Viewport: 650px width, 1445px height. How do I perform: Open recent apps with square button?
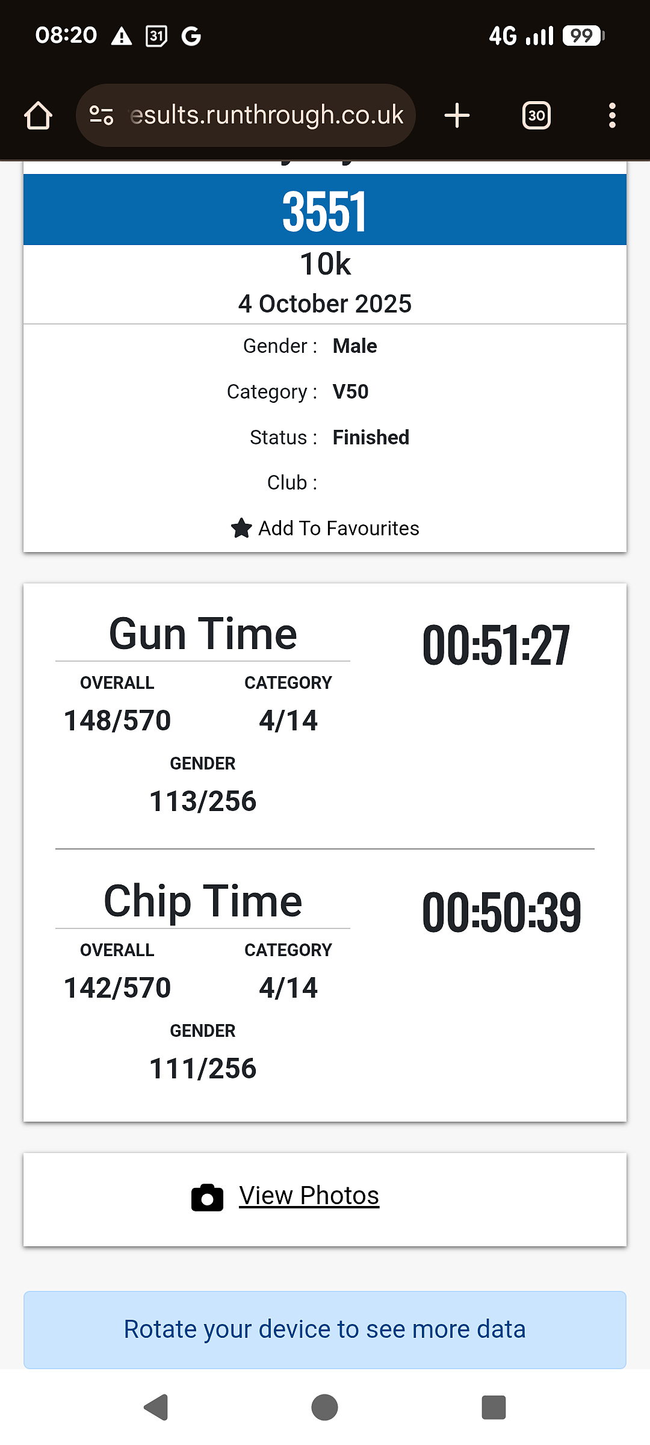(494, 1407)
